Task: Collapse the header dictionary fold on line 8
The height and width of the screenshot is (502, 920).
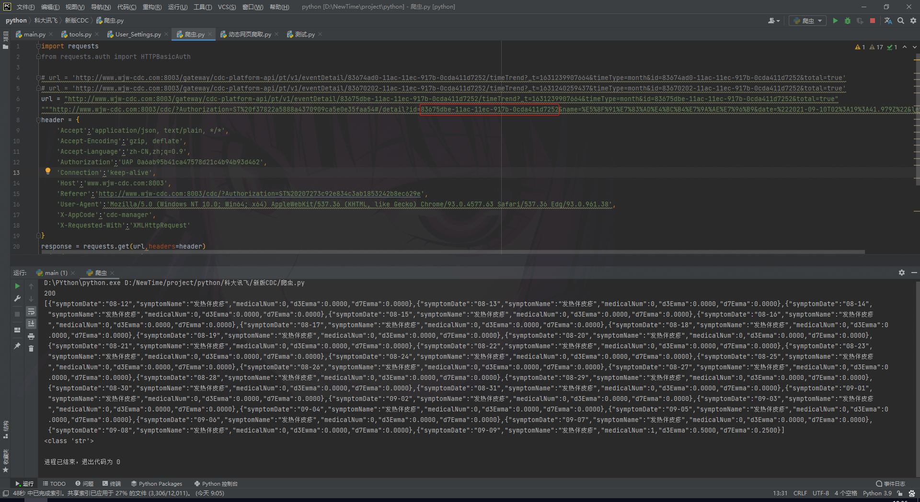Action: (x=38, y=120)
